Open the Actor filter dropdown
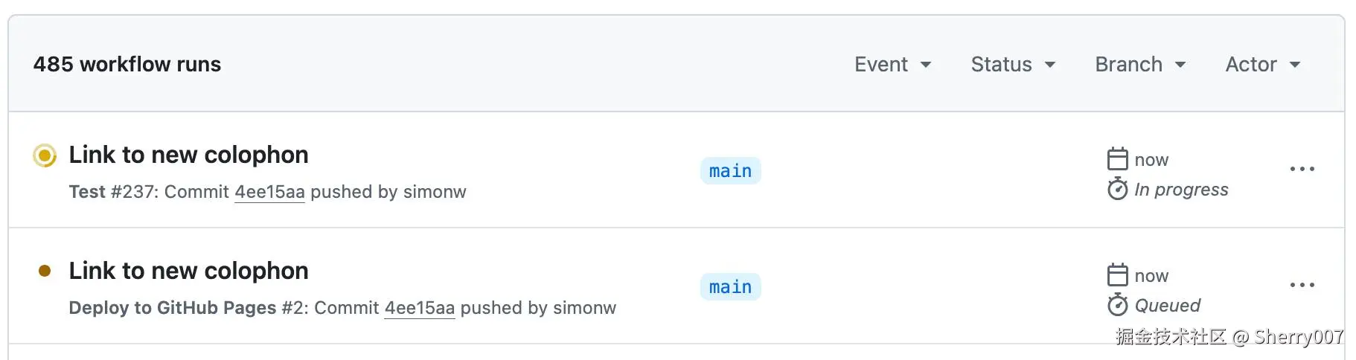The width and height of the screenshot is (1356, 360). tap(1263, 65)
